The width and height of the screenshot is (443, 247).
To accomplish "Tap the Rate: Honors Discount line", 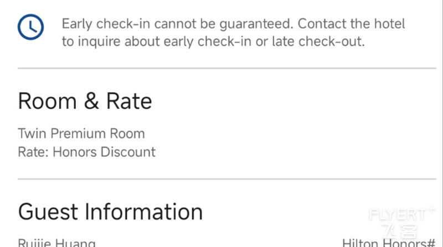I will (86, 152).
